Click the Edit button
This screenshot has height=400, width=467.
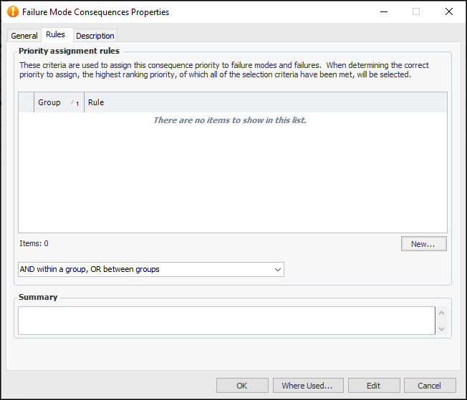(x=373, y=386)
